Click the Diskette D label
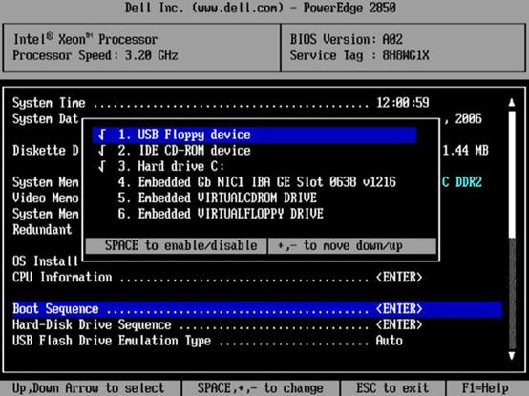Screen dimensions: 529x396 (x=46, y=151)
